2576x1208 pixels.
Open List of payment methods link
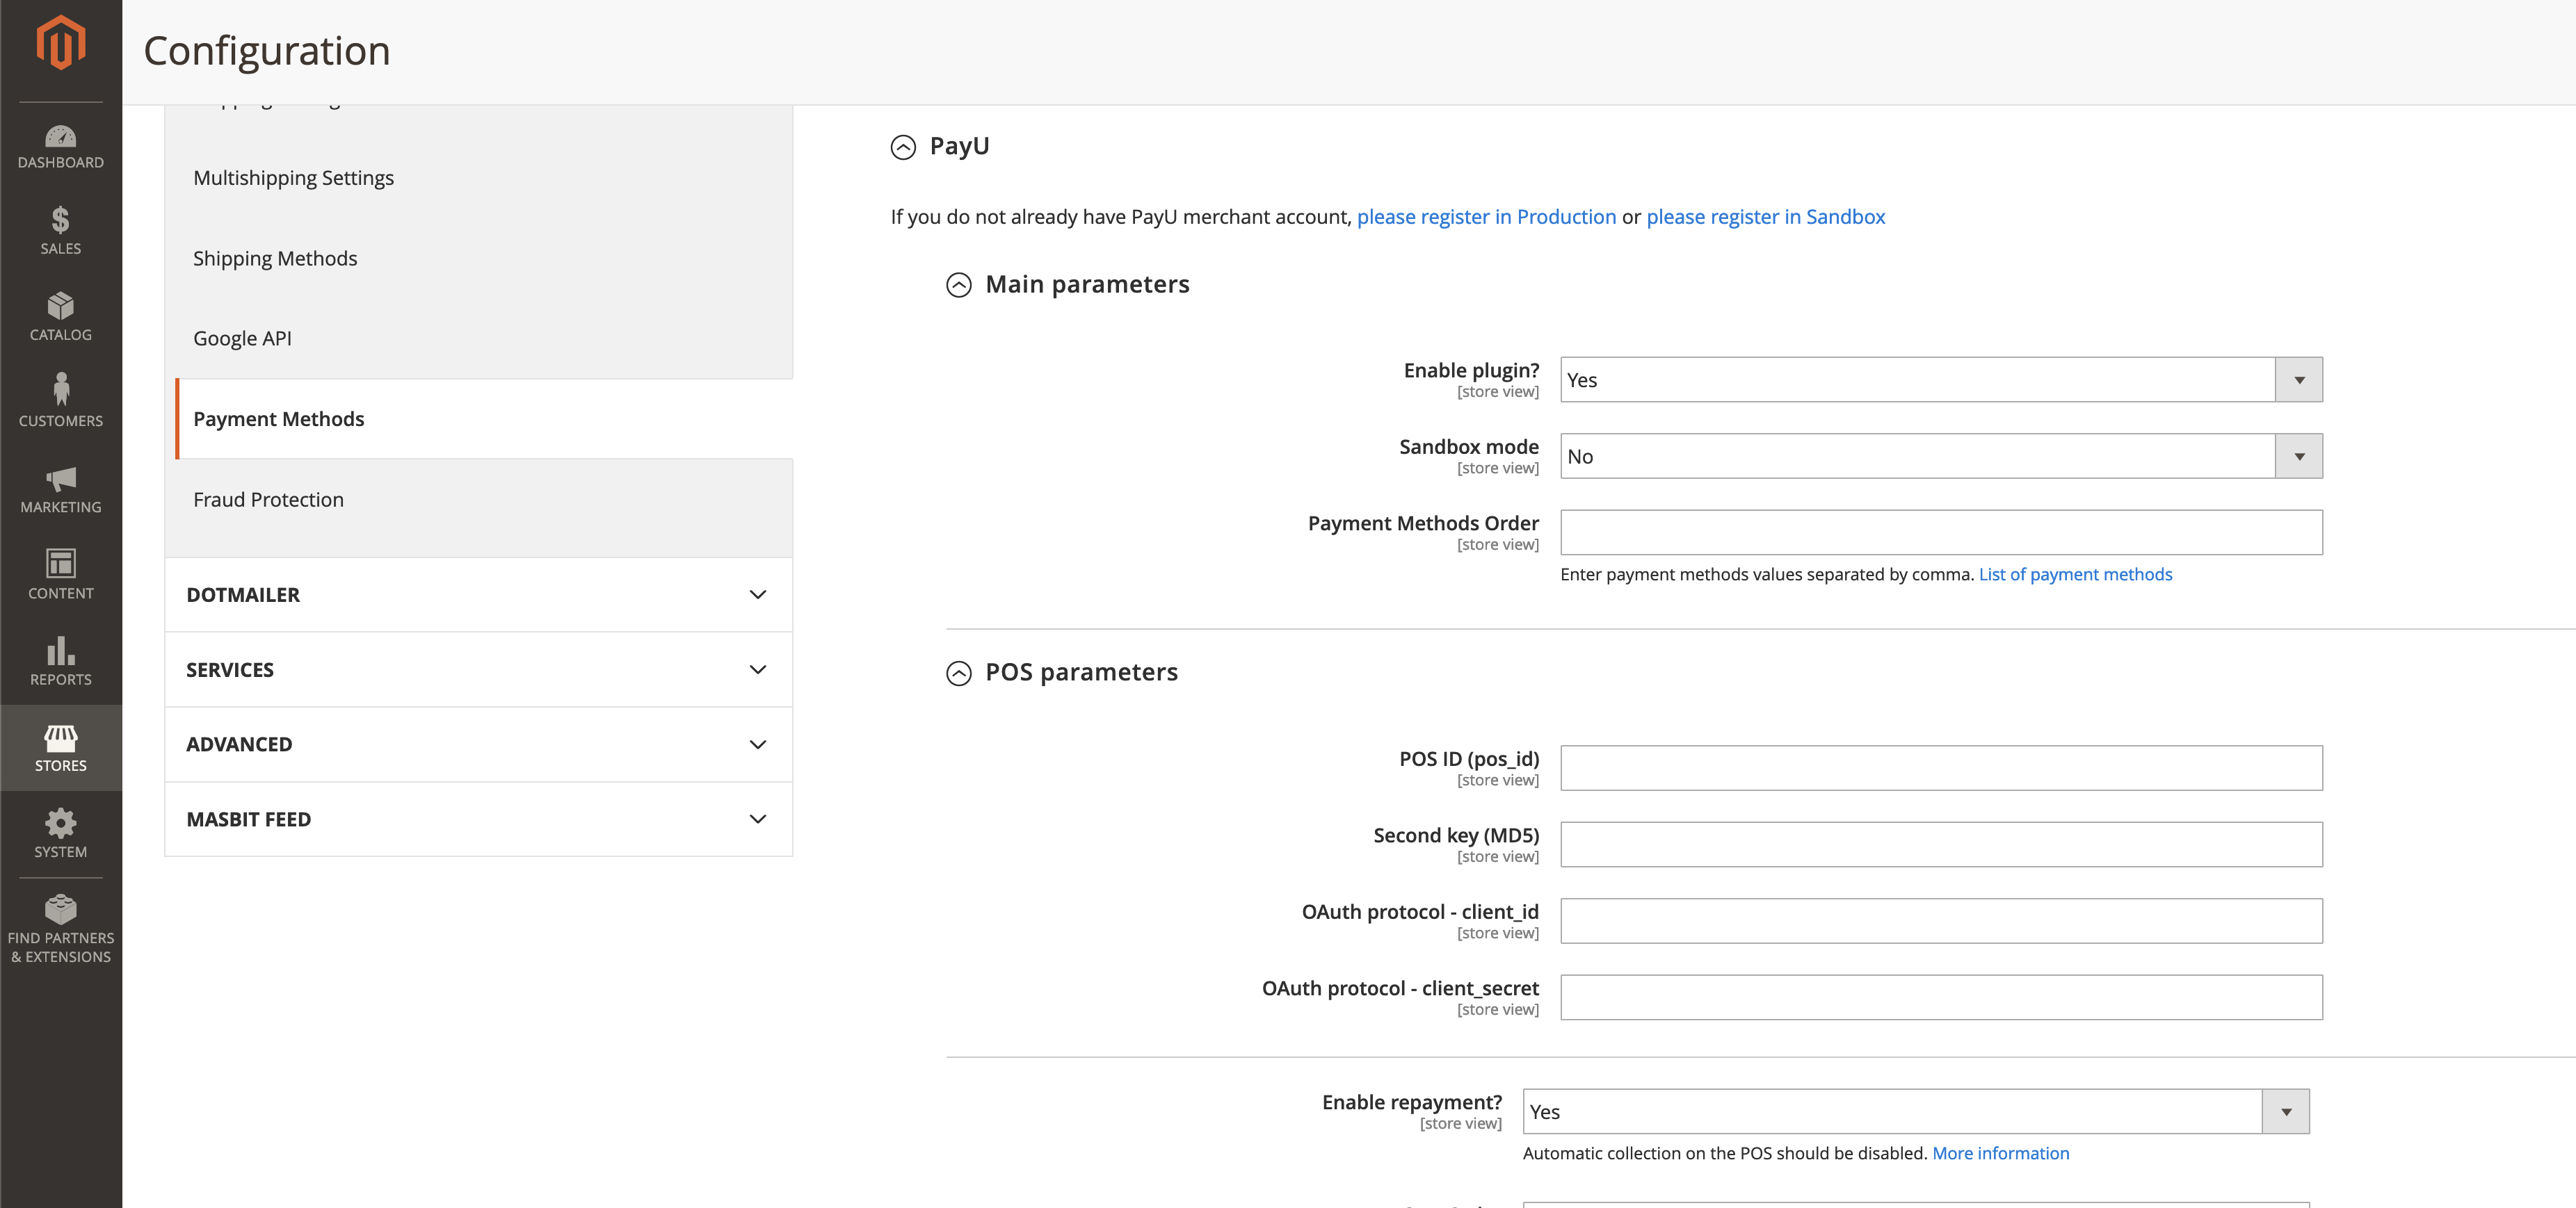pos(2075,575)
